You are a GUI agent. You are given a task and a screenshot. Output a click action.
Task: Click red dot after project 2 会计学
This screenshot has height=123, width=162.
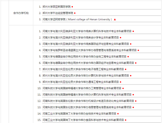[120, 38]
